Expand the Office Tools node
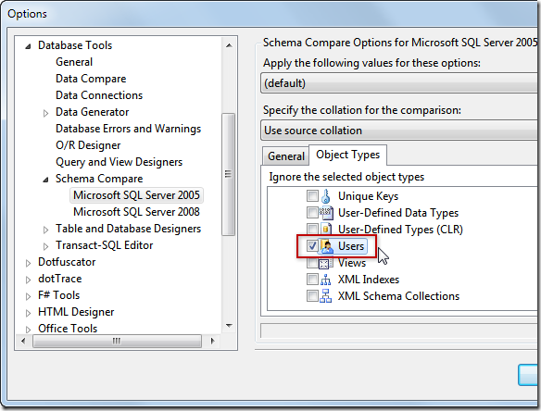Screen dimensions: 541x411 pyautogui.click(x=29, y=330)
